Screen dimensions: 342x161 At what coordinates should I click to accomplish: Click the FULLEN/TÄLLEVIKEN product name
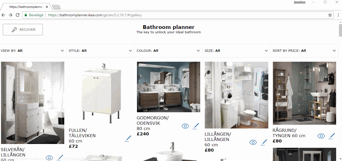pos(82,133)
